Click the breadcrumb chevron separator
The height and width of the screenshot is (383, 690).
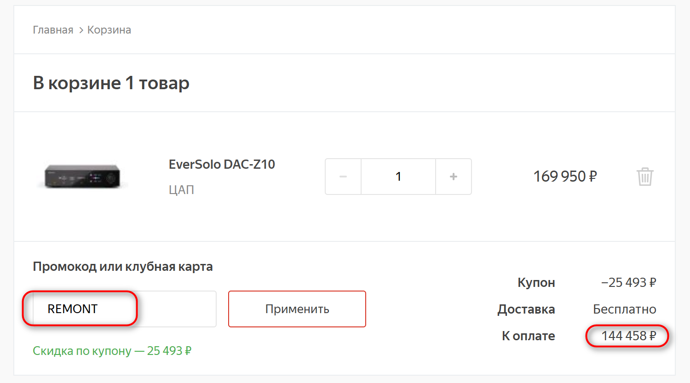click(81, 30)
